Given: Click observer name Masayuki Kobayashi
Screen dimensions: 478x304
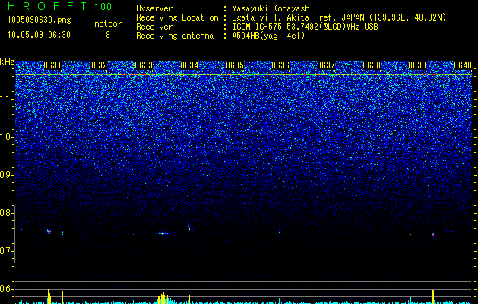Looking at the screenshot, I should coord(273,8).
